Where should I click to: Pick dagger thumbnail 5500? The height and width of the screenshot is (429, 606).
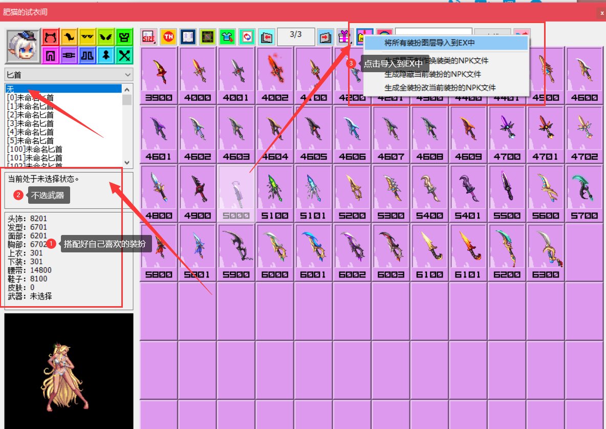(507, 194)
